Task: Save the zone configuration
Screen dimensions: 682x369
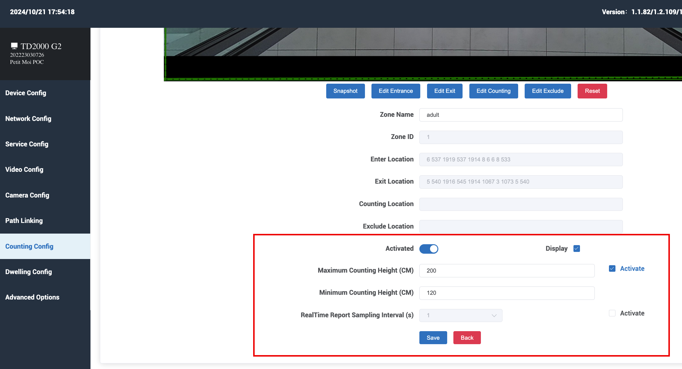Action: [433, 338]
